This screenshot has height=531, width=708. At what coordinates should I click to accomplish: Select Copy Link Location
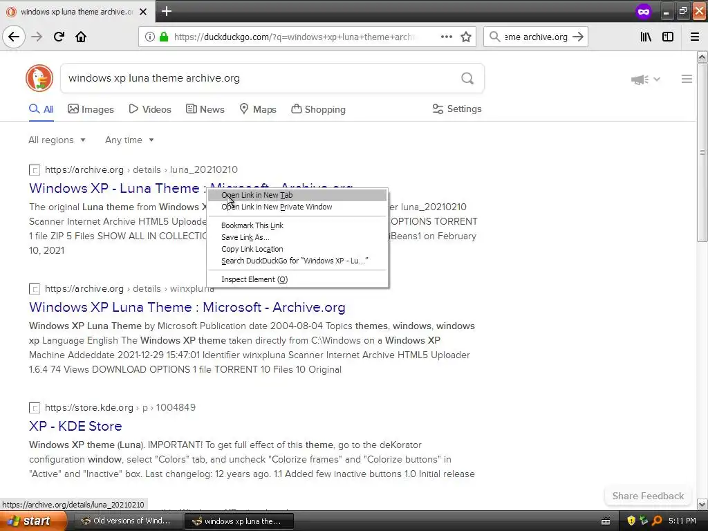[x=297, y=249]
